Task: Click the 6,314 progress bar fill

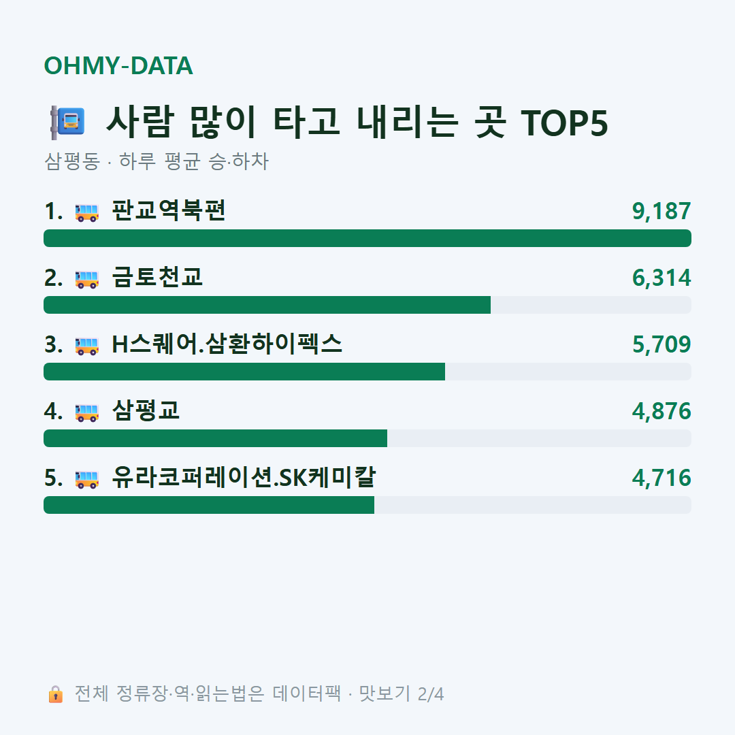Action: click(267, 305)
